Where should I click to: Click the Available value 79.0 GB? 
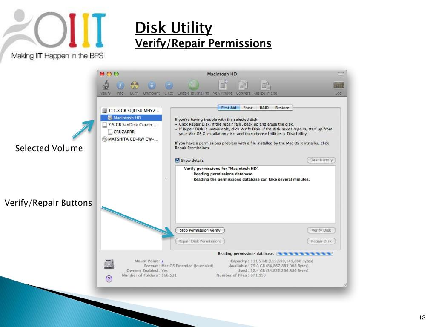point(279,266)
